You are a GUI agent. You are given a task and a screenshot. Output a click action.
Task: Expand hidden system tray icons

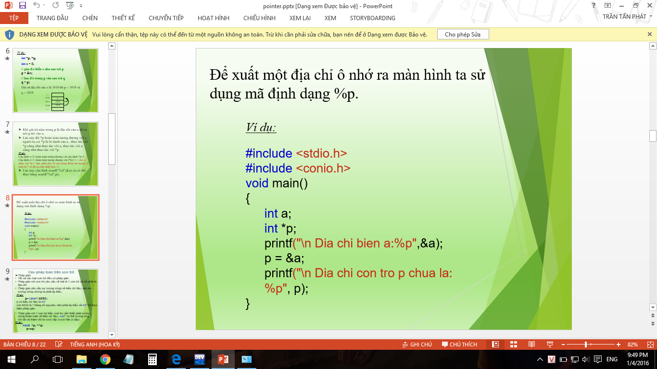540,359
